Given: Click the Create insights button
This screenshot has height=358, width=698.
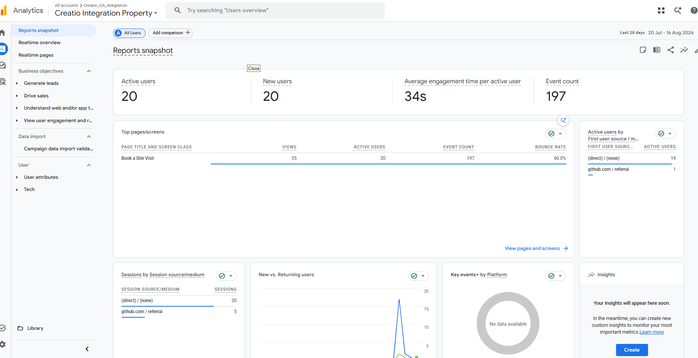Looking at the screenshot, I should (632, 350).
